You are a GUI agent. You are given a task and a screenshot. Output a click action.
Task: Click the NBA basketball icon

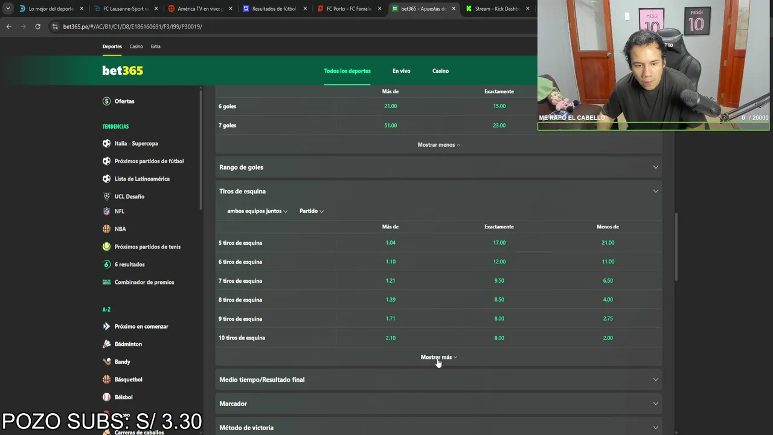[x=107, y=229]
